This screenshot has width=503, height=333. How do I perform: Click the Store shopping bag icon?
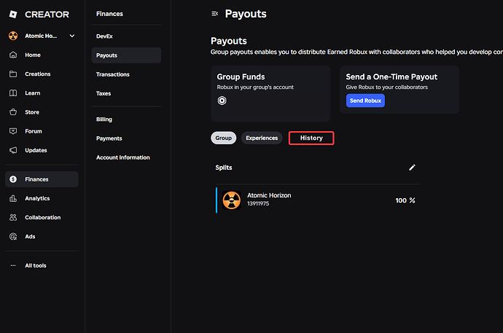point(13,112)
